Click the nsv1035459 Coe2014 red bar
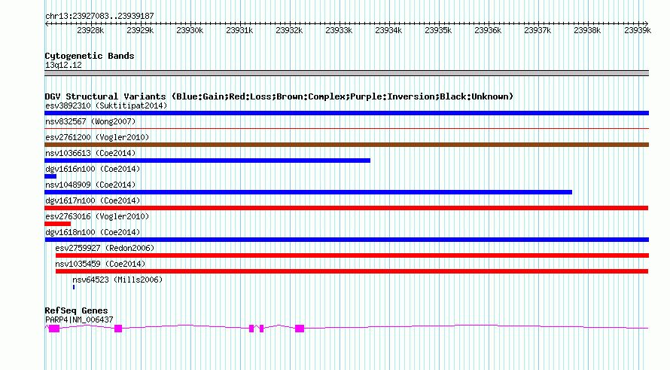Image resolution: width=670 pixels, height=370 pixels. 352,271
